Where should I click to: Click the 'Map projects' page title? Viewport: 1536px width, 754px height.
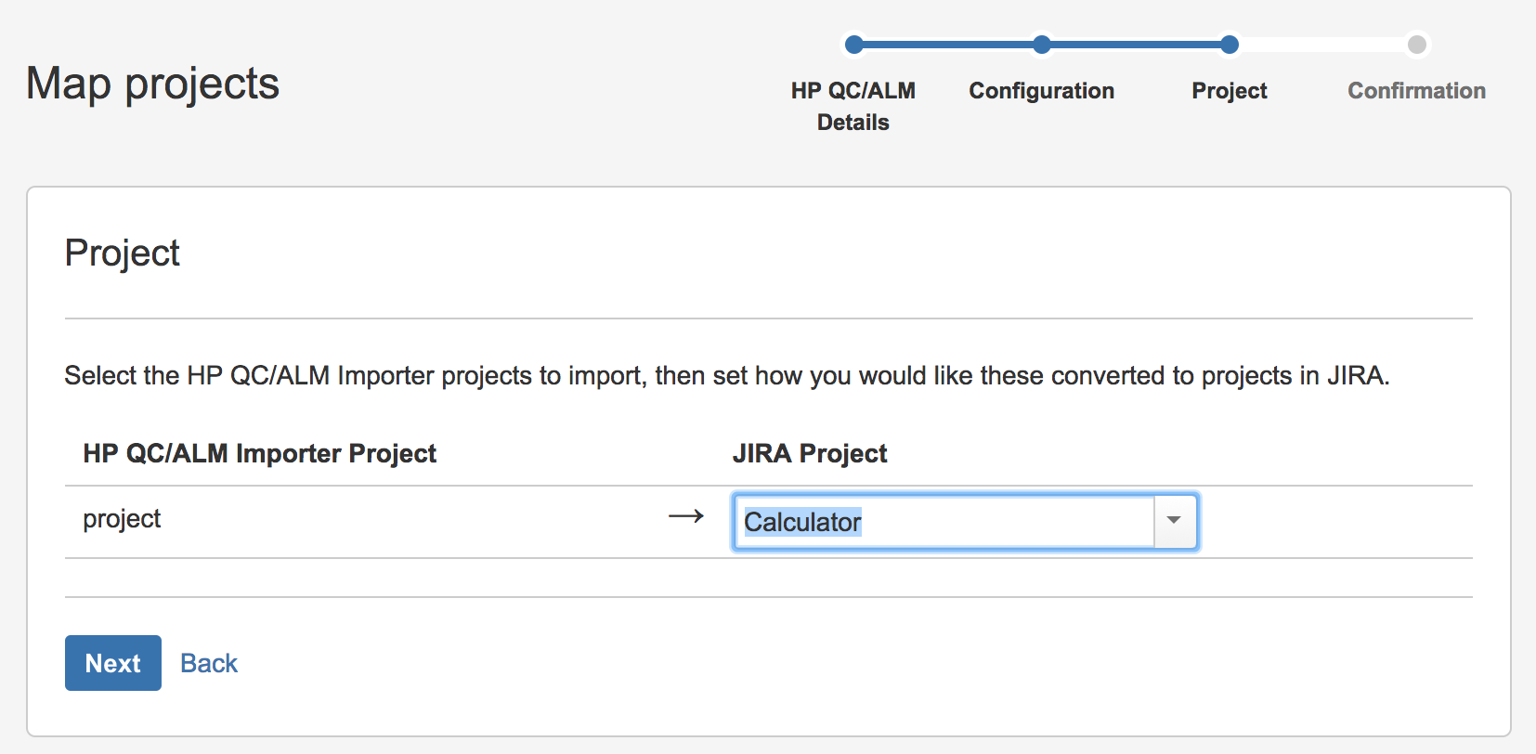pyautogui.click(x=153, y=84)
